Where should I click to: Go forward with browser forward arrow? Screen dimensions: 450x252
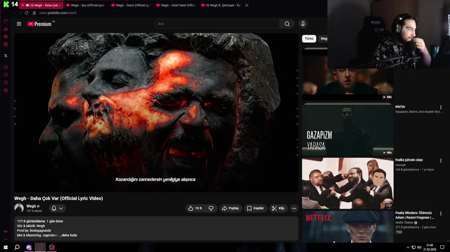(x=20, y=13)
